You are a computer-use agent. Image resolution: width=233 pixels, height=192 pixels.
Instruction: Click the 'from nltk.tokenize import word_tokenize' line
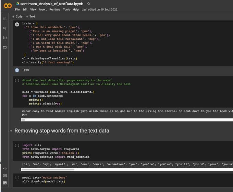[x=56, y=157]
